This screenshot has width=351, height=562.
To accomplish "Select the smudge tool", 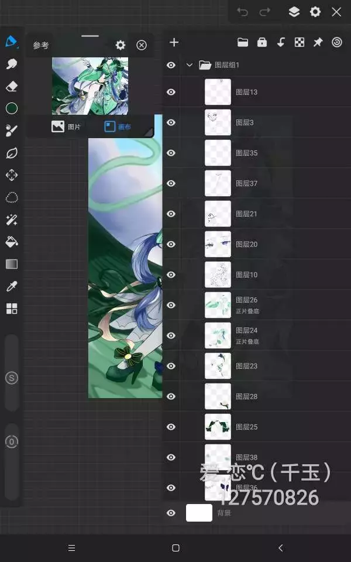I will click(x=12, y=64).
